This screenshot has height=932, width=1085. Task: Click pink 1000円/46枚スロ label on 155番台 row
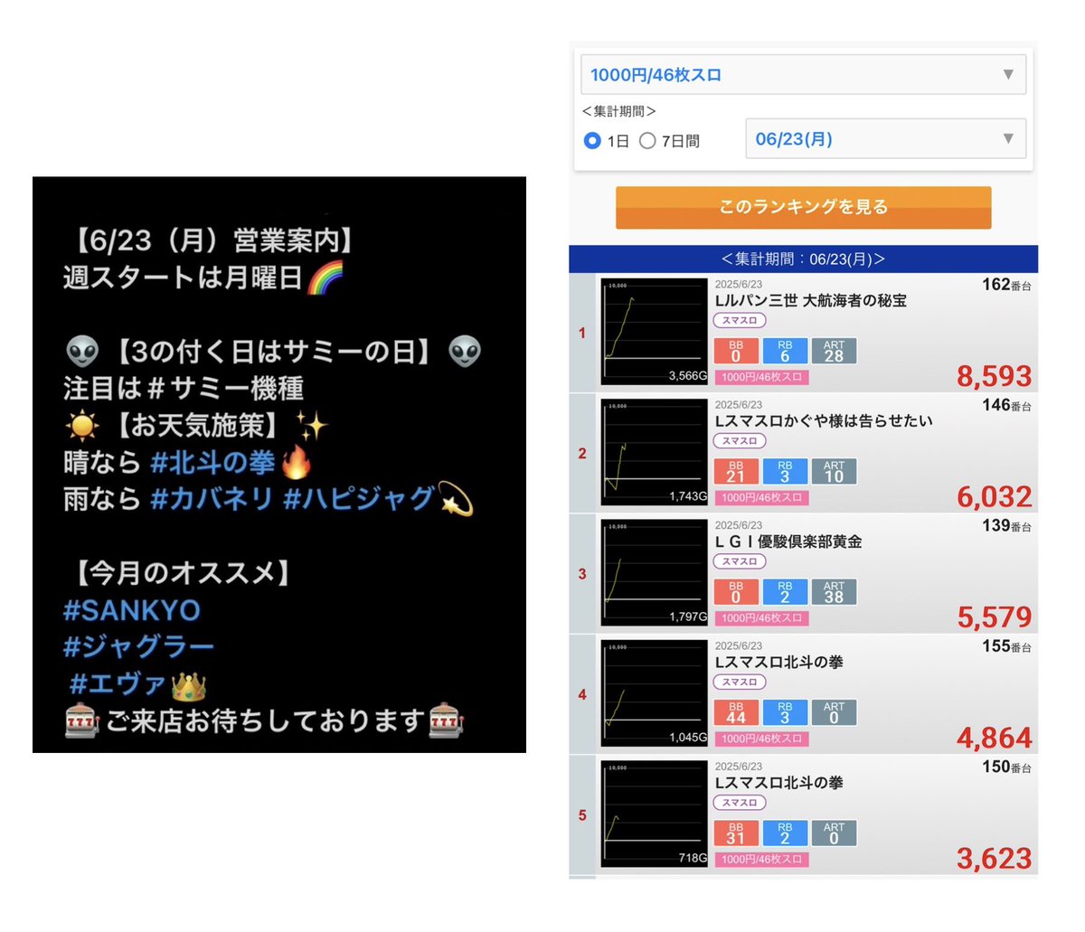761,739
